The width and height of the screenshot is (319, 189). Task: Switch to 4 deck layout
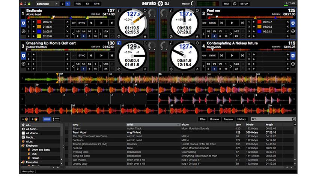tap(68, 4)
